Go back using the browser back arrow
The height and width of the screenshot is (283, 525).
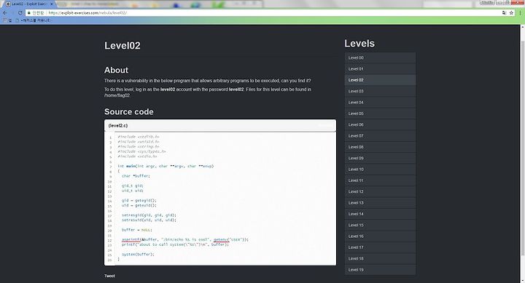pyautogui.click(x=5, y=12)
